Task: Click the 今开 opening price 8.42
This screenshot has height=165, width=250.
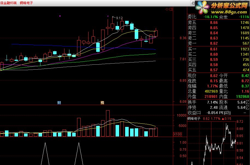Action: coord(245,76)
